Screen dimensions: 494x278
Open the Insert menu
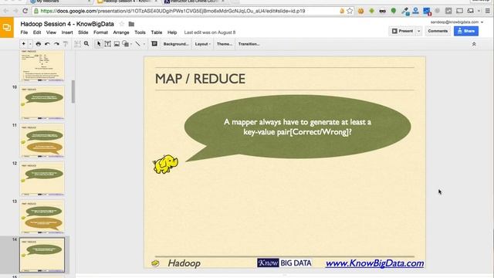(67, 32)
